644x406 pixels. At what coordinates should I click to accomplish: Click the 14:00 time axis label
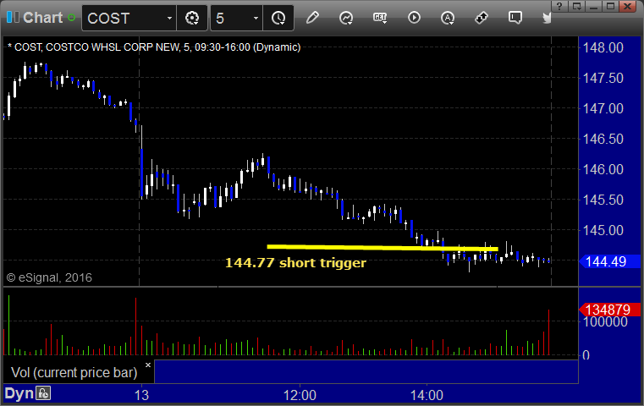[427, 395]
